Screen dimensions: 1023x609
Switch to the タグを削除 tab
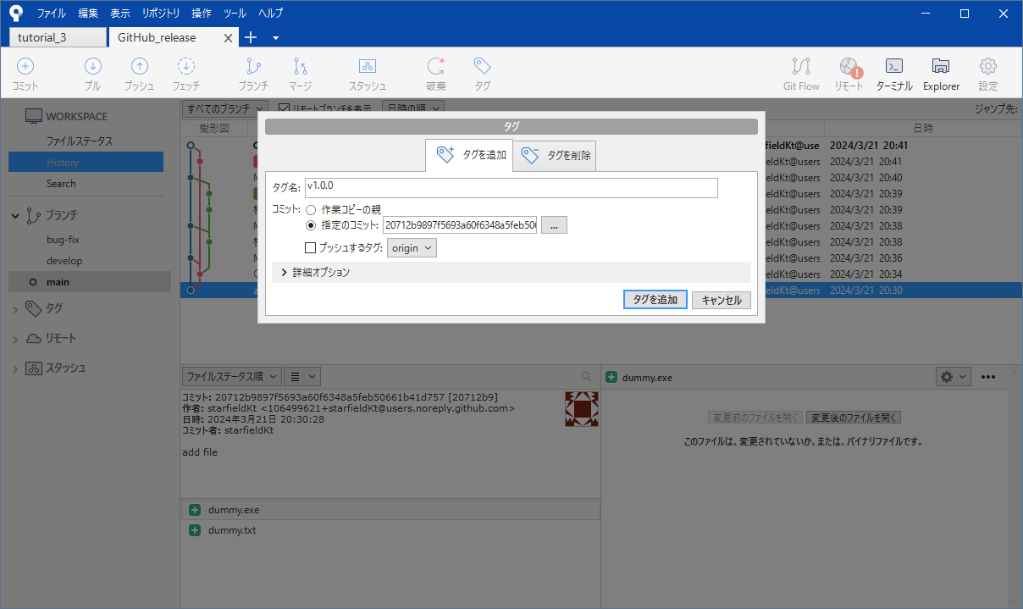coord(555,156)
